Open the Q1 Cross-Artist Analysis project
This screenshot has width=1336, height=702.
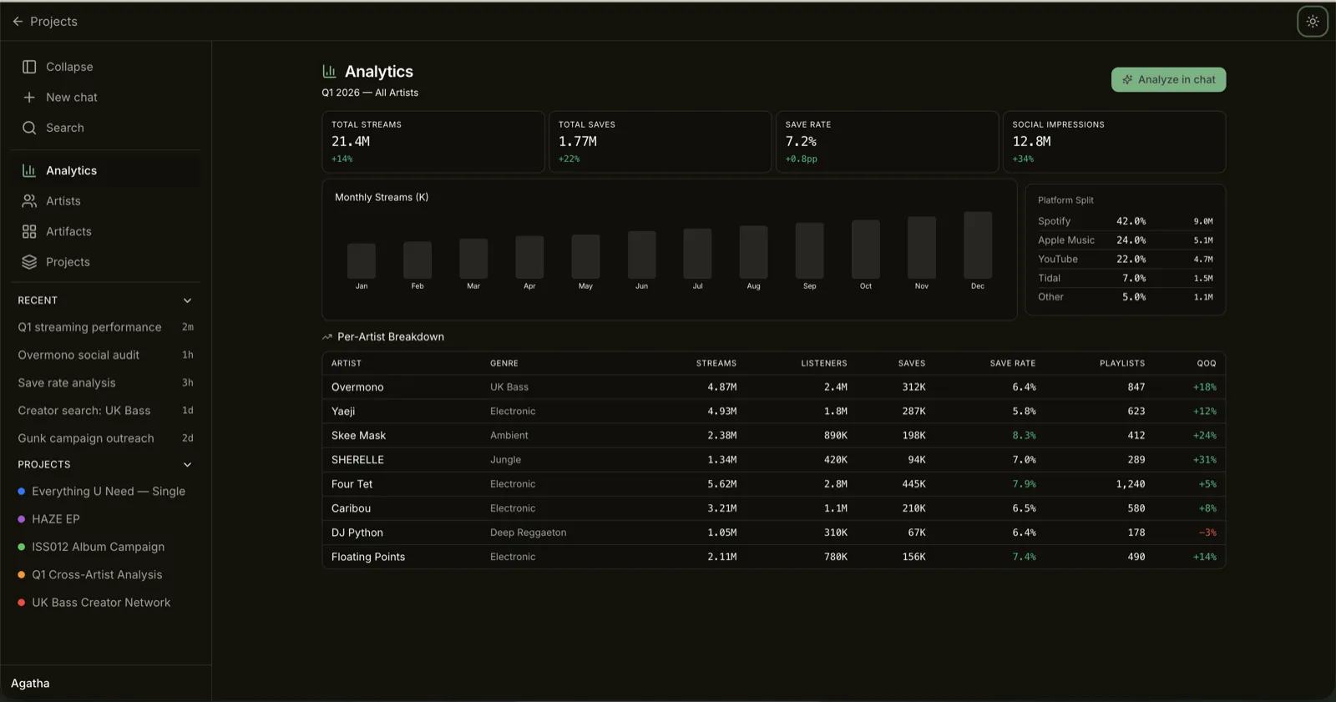click(106, 575)
